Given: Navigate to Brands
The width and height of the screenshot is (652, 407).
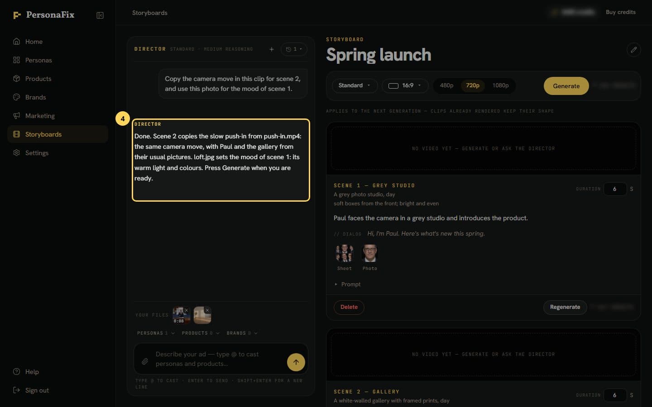Looking at the screenshot, I should coord(58,97).
